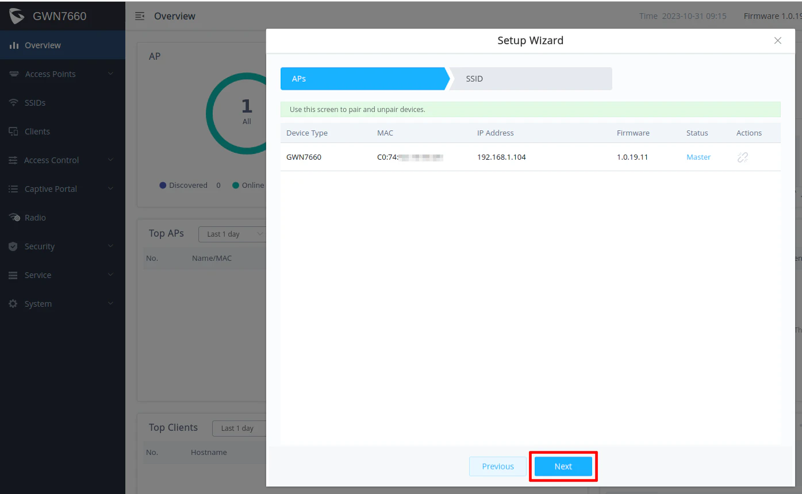
Task: Expand the System submenu chevron
Action: 111,303
